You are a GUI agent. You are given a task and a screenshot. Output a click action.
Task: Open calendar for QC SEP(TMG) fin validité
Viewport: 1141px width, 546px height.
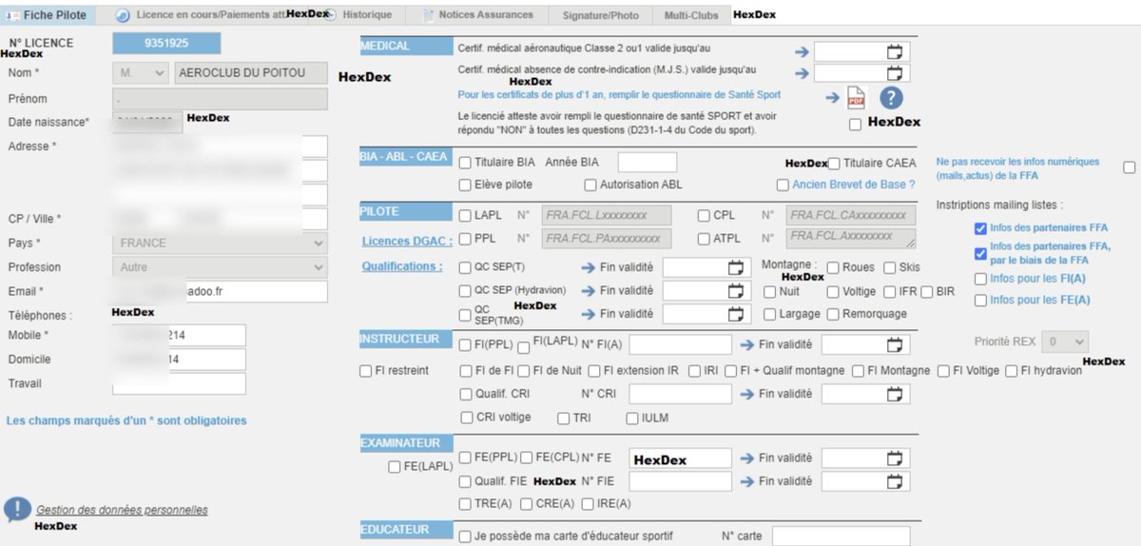point(734,314)
